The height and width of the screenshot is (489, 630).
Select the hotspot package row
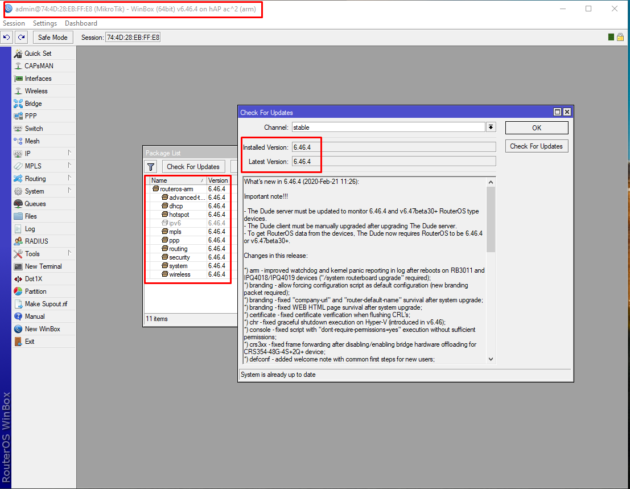(188, 215)
